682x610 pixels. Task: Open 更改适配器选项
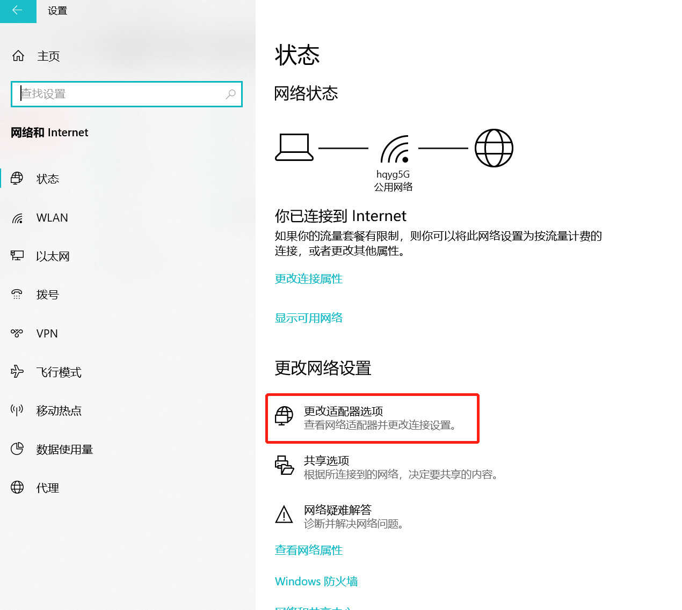click(x=373, y=418)
